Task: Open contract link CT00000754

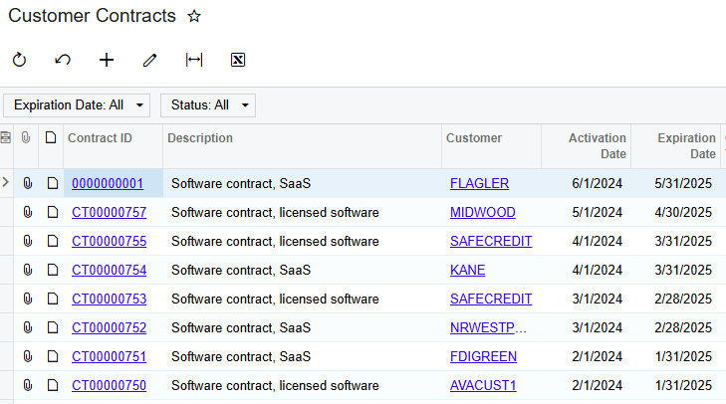Action: (110, 271)
